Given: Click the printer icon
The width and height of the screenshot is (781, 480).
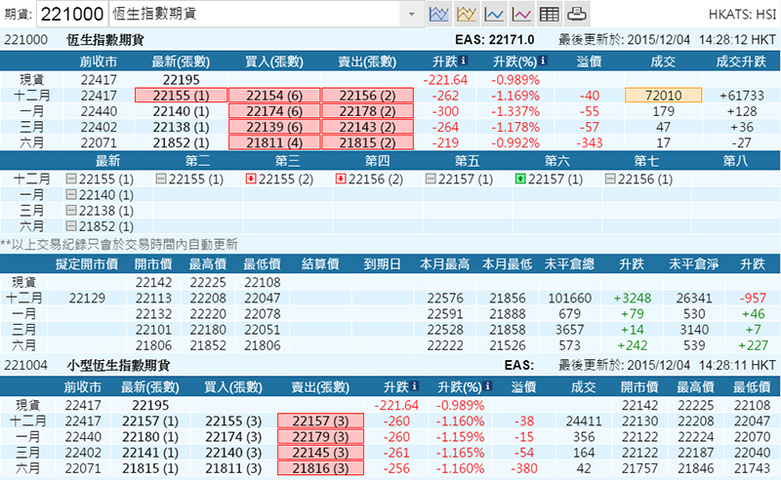Looking at the screenshot, I should click(x=577, y=14).
